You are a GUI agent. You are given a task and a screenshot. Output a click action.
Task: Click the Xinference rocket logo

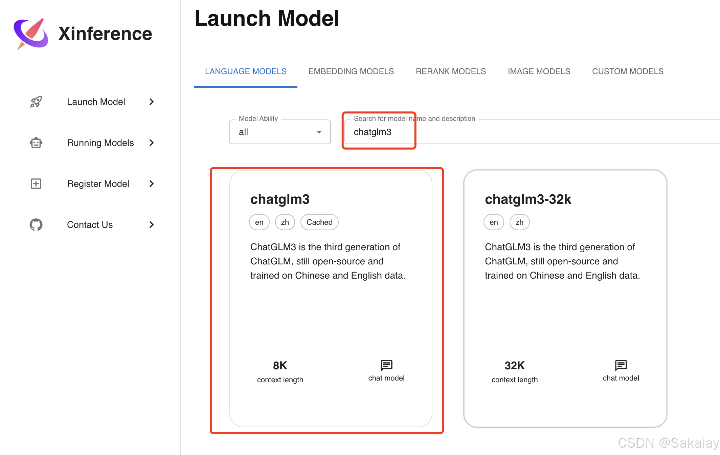(x=31, y=34)
